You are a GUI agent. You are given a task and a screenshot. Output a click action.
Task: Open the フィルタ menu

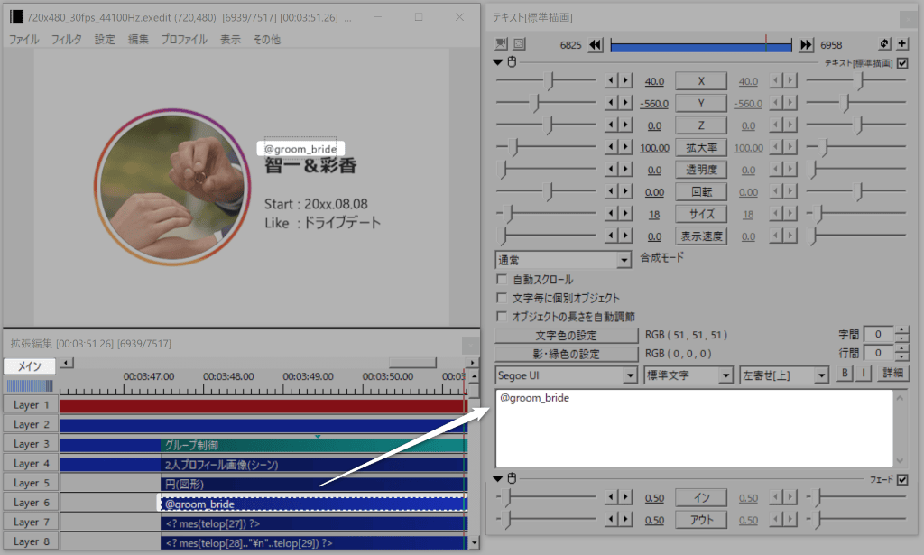tap(67, 40)
